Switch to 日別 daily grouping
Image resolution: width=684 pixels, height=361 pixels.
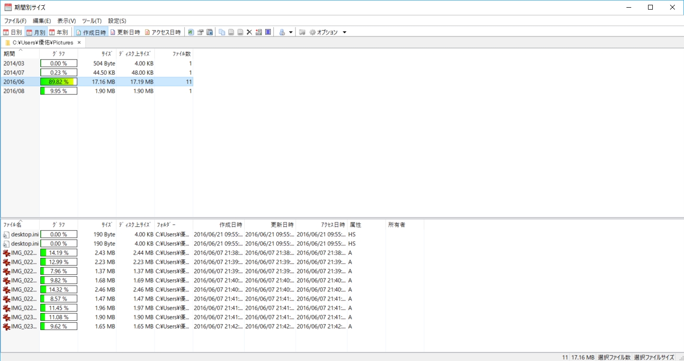[12, 32]
